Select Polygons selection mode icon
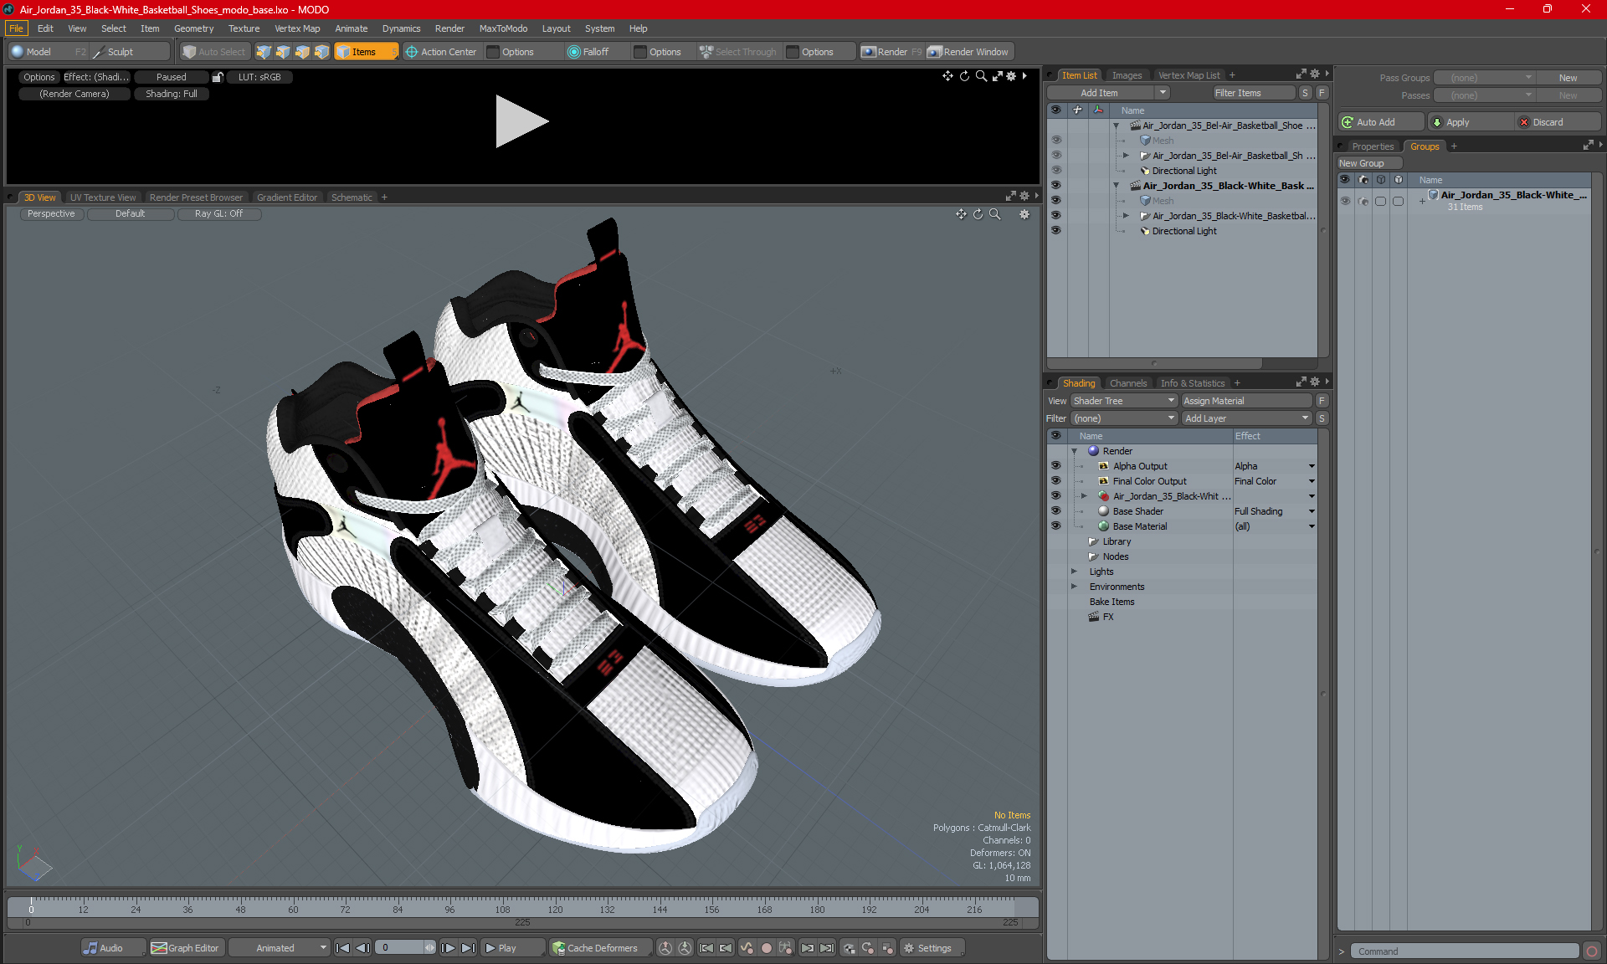The width and height of the screenshot is (1607, 964). click(x=302, y=52)
